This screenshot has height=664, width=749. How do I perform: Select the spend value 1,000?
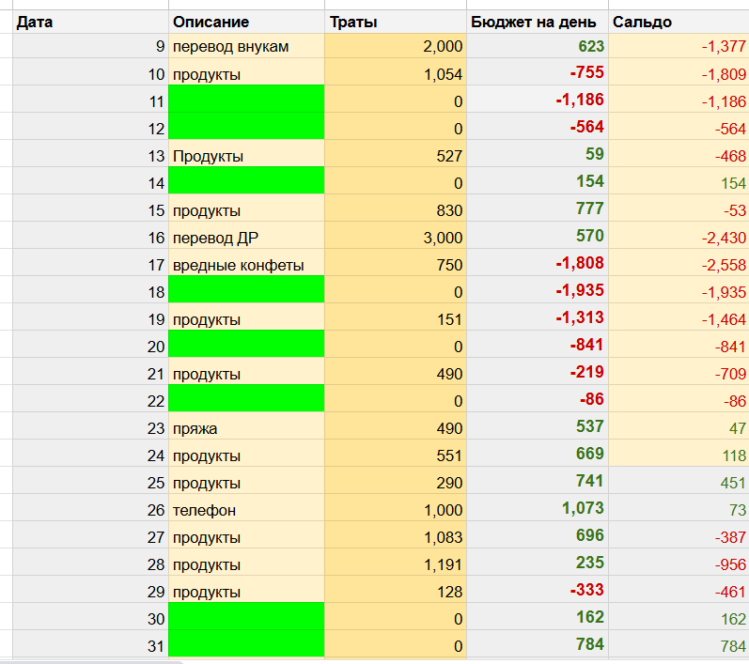396,509
